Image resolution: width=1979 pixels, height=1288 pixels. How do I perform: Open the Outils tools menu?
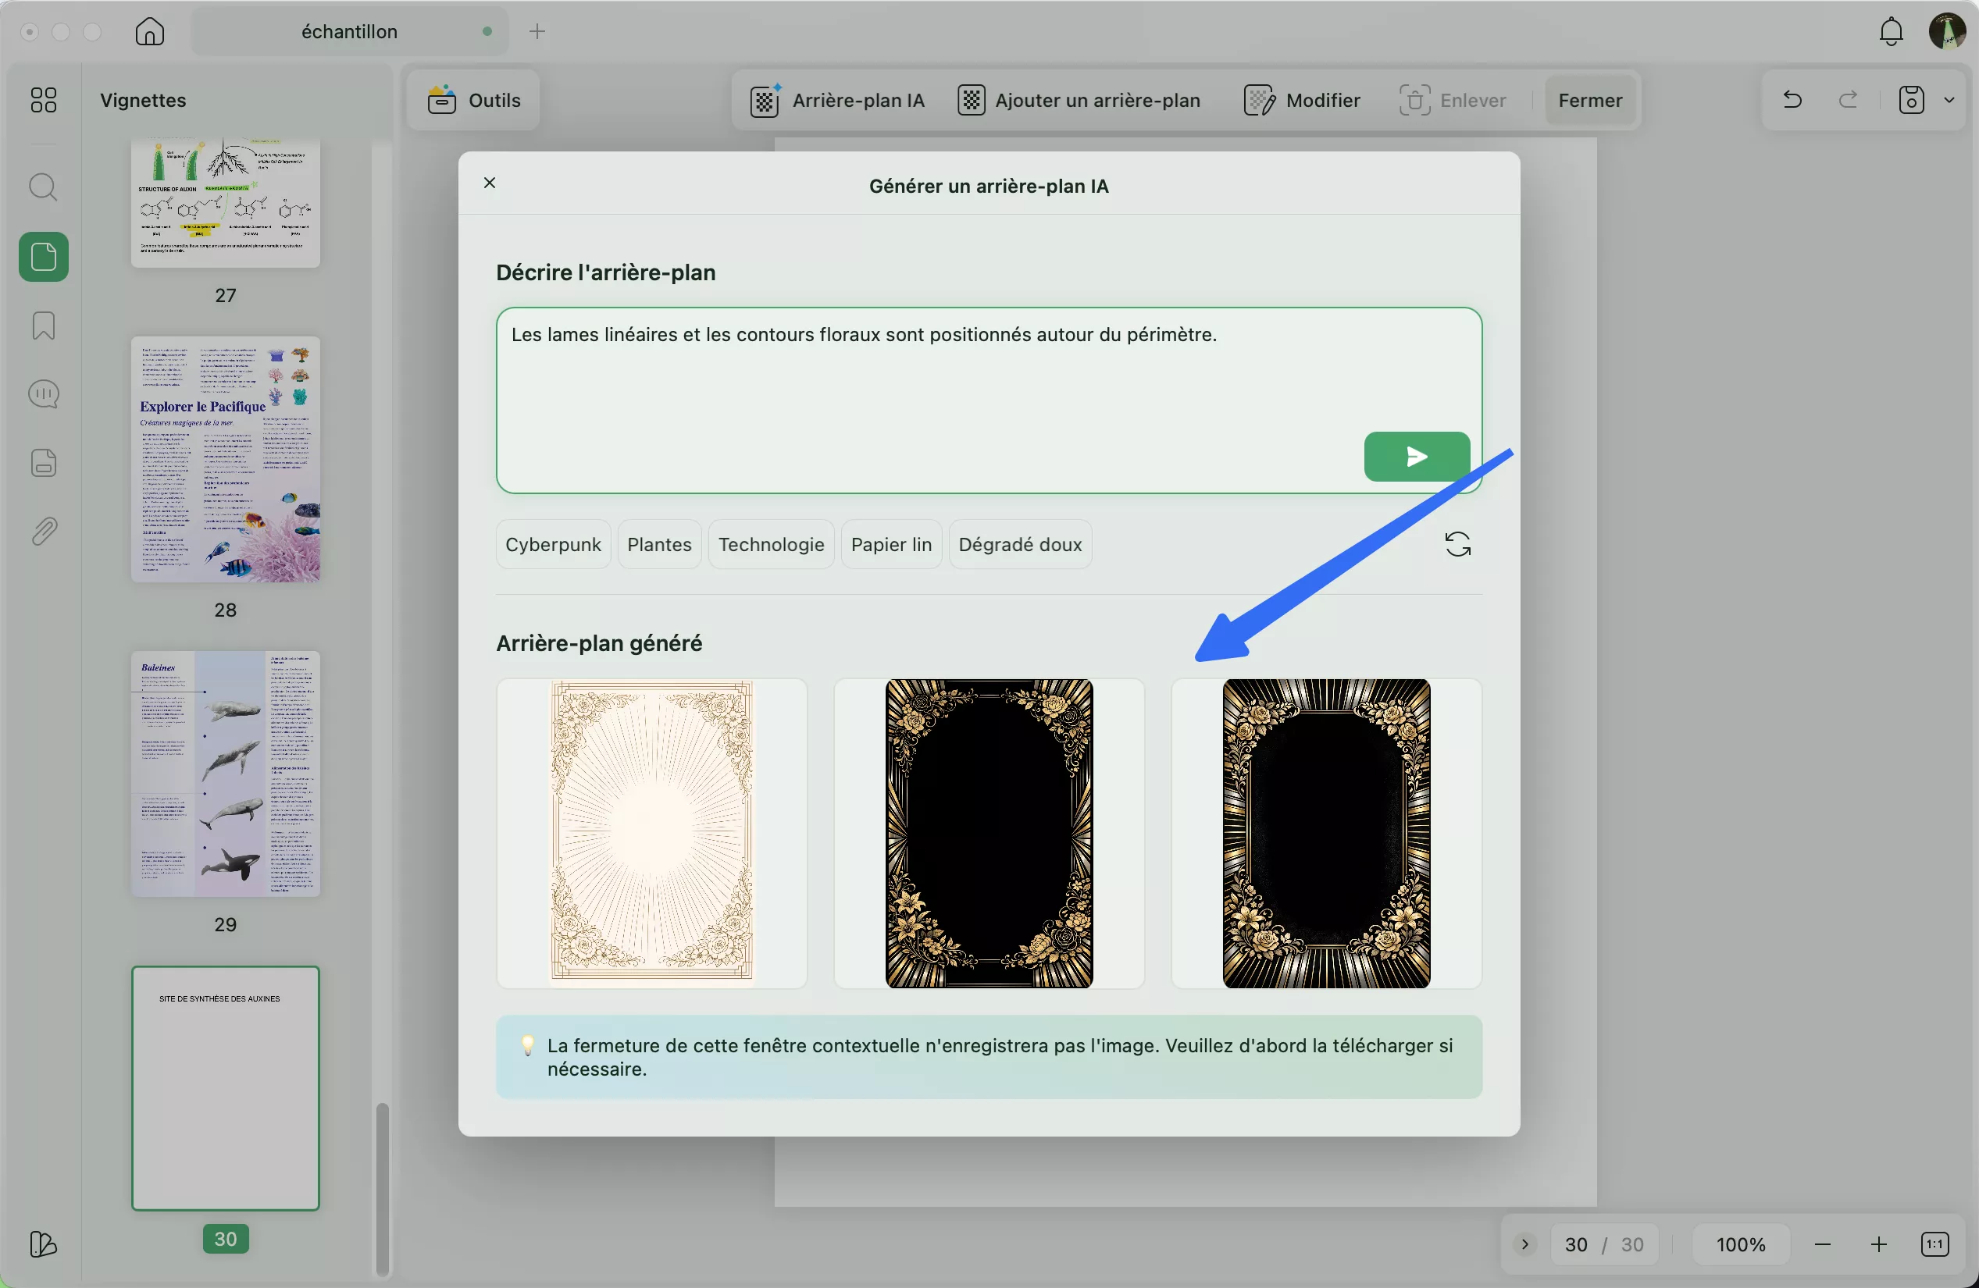[474, 100]
